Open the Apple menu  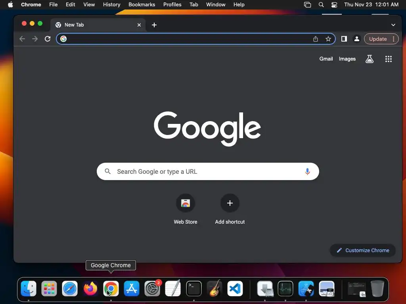coord(10,4)
